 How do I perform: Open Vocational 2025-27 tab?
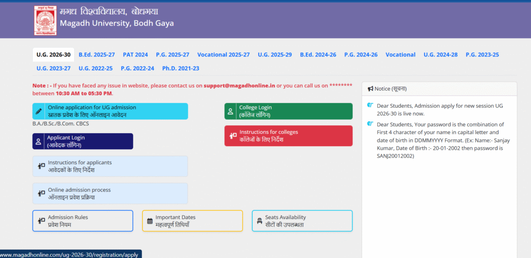223,54
